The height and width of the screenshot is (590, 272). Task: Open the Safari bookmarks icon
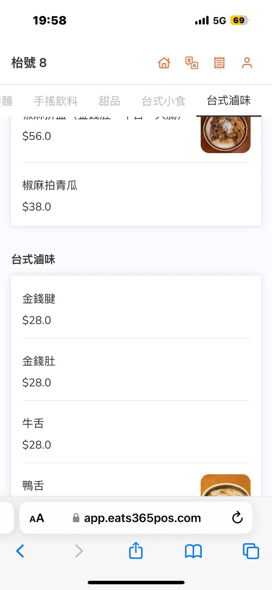193,551
